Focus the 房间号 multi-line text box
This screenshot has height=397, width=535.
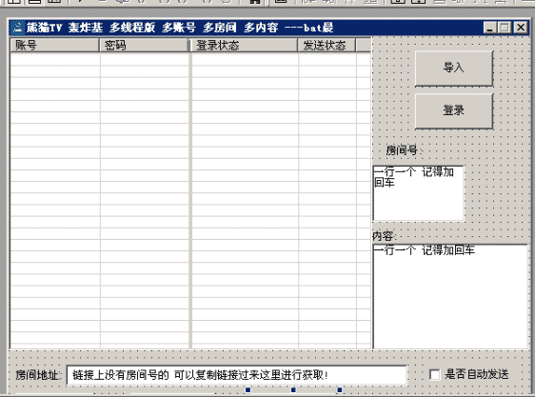click(x=418, y=193)
